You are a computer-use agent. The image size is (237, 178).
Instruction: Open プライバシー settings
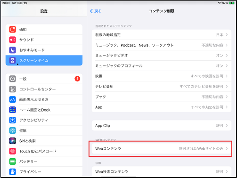pyautogui.click(x=44, y=172)
